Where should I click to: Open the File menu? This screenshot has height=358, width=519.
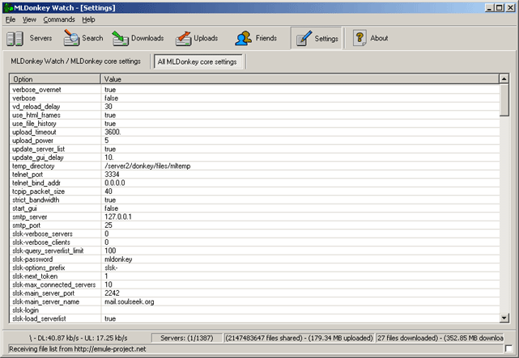11,19
